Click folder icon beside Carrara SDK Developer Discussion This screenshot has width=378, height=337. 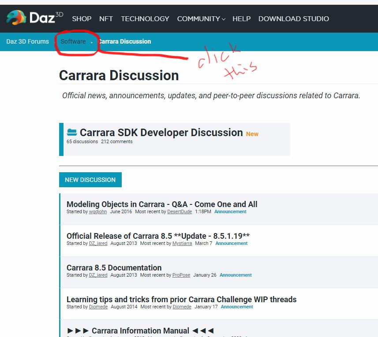(x=71, y=133)
